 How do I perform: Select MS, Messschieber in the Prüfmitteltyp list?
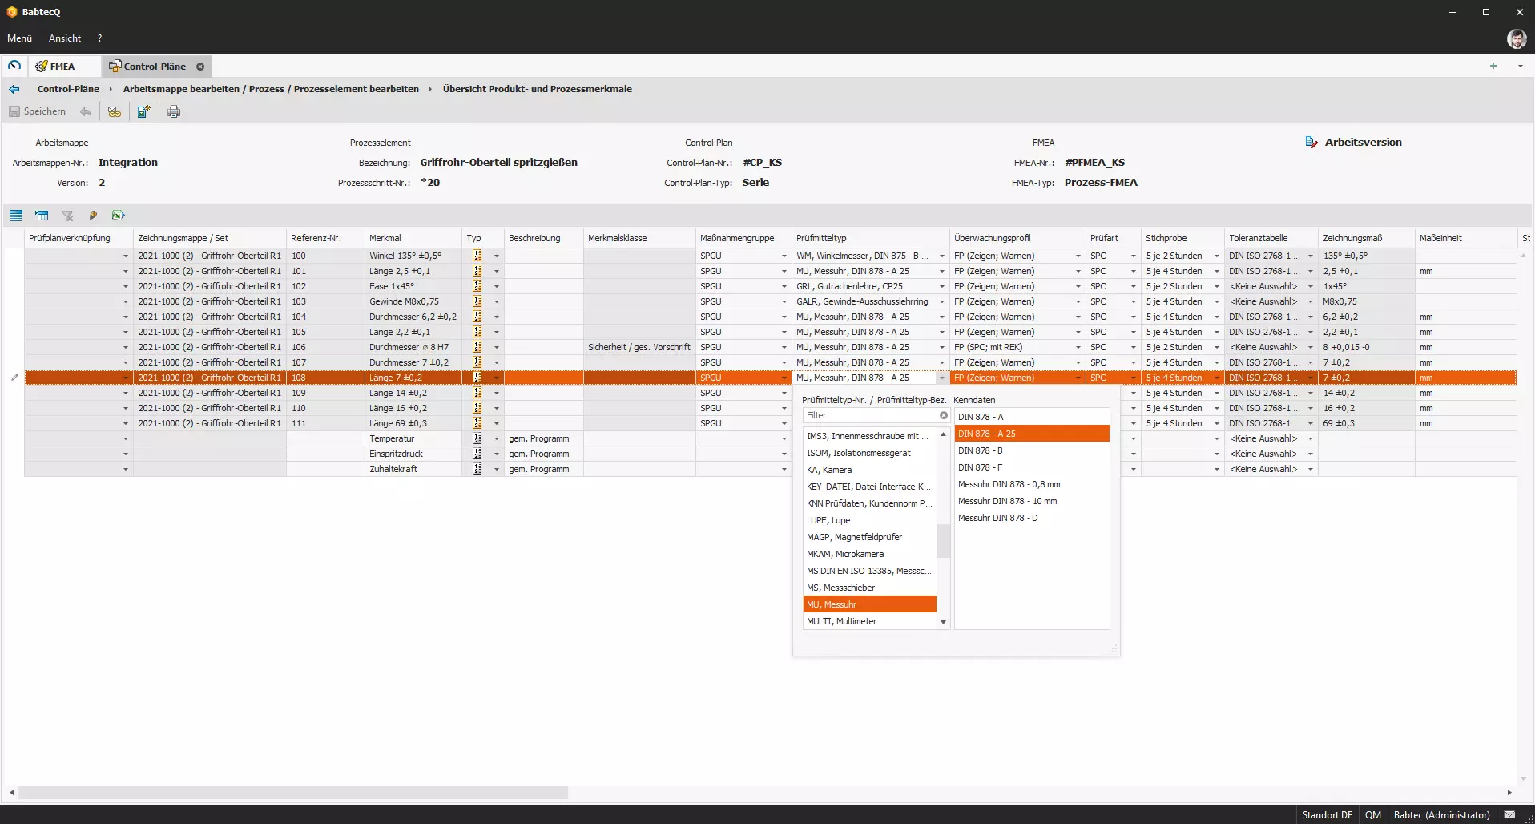click(869, 588)
